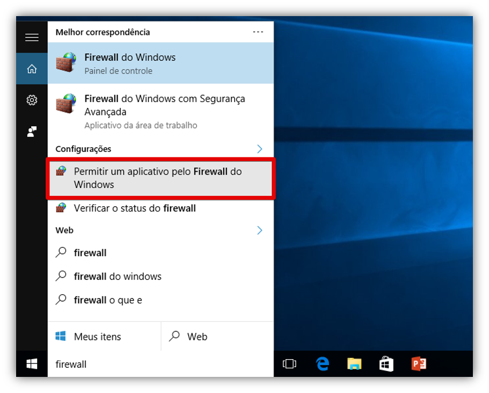Launch PowerPoint from the taskbar
489x393 pixels.
[419, 363]
